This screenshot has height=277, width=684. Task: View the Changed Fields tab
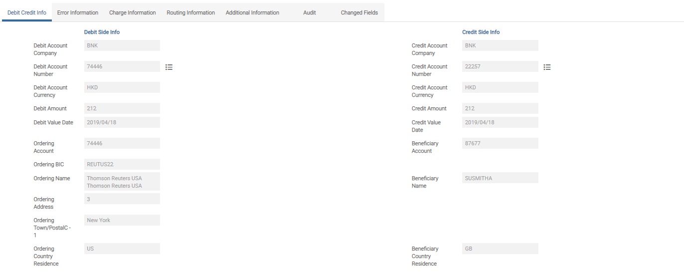click(x=359, y=12)
